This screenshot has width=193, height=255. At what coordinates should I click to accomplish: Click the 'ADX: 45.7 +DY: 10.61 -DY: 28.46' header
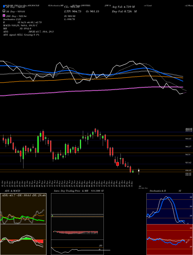tap(24, 195)
